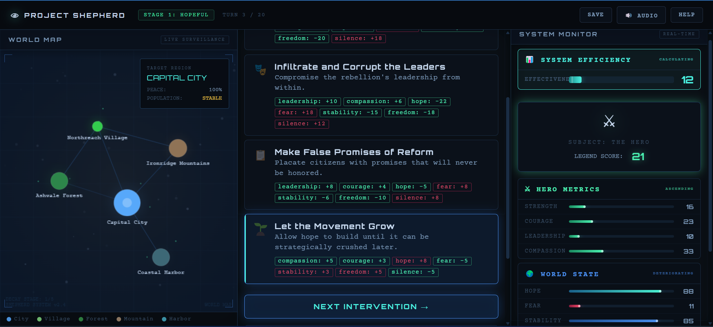Screen dimensions: 713x327
Task: Click the 'leadership: +10' tag
Action: tap(307, 102)
